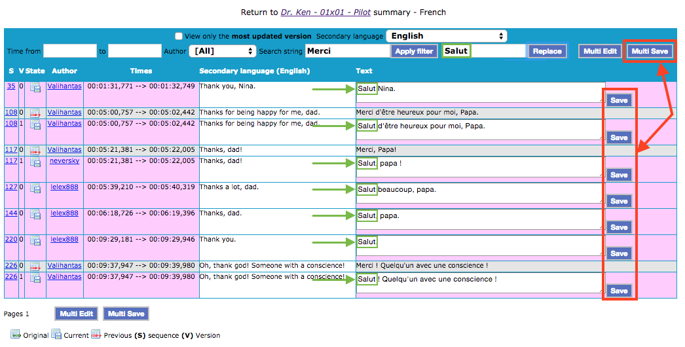Click the state icon for sequence 220
Screen dimensions: 685x347
point(35,240)
